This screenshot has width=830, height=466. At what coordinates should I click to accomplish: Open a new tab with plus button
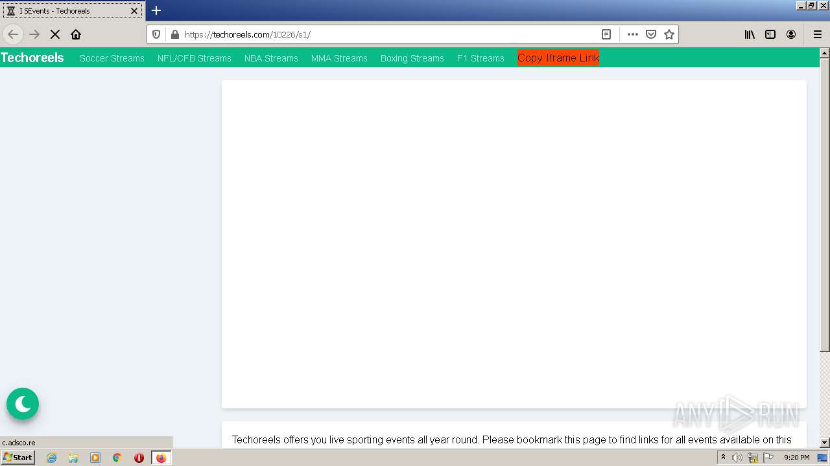coord(156,10)
